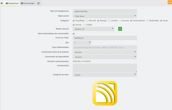Click the green broker status check icon
The height and width of the screenshot is (110, 172).
[120, 29]
